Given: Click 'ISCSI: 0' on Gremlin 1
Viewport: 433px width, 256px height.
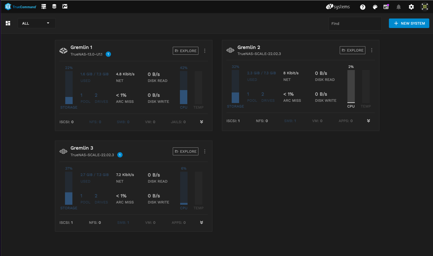Looking at the screenshot, I should coord(67,122).
